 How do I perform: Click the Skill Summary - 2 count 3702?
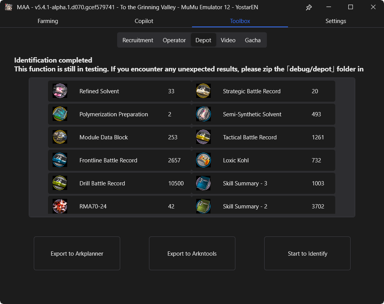point(318,207)
